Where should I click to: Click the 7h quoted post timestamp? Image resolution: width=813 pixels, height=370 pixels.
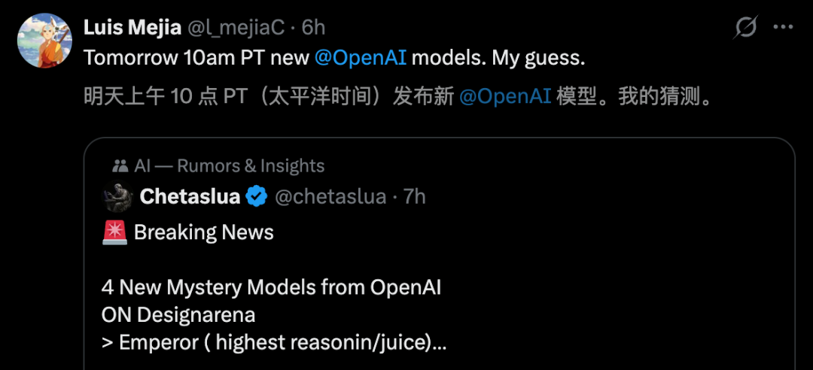[415, 197]
